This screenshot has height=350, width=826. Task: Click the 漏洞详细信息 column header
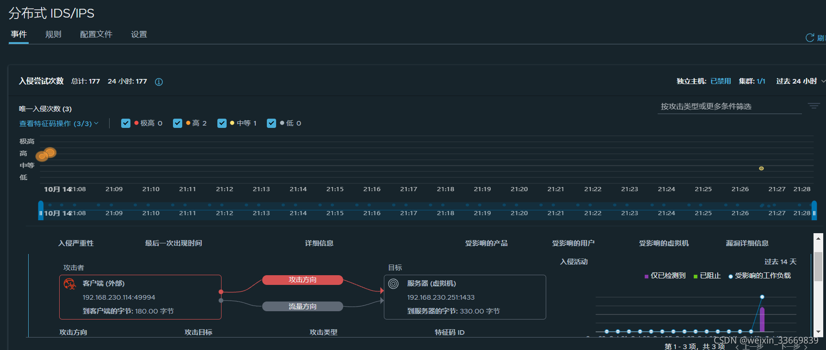[747, 243]
